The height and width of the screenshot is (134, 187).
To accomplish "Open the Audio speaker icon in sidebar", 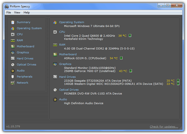I will pos(13,71).
